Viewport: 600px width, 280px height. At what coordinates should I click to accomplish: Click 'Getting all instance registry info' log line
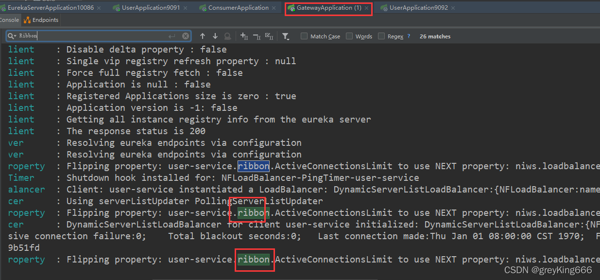219,119
